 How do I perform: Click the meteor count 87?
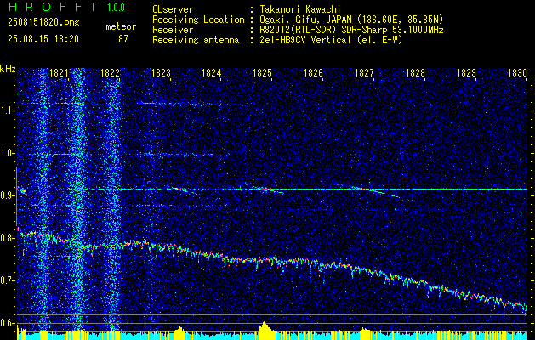[123, 39]
